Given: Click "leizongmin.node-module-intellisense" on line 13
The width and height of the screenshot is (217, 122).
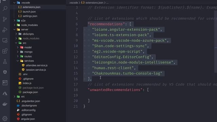Looking at the screenshot, I should click(x=133, y=62).
